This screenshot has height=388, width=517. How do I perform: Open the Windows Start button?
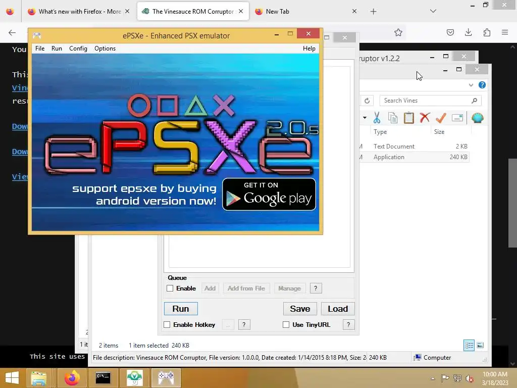coord(12,378)
